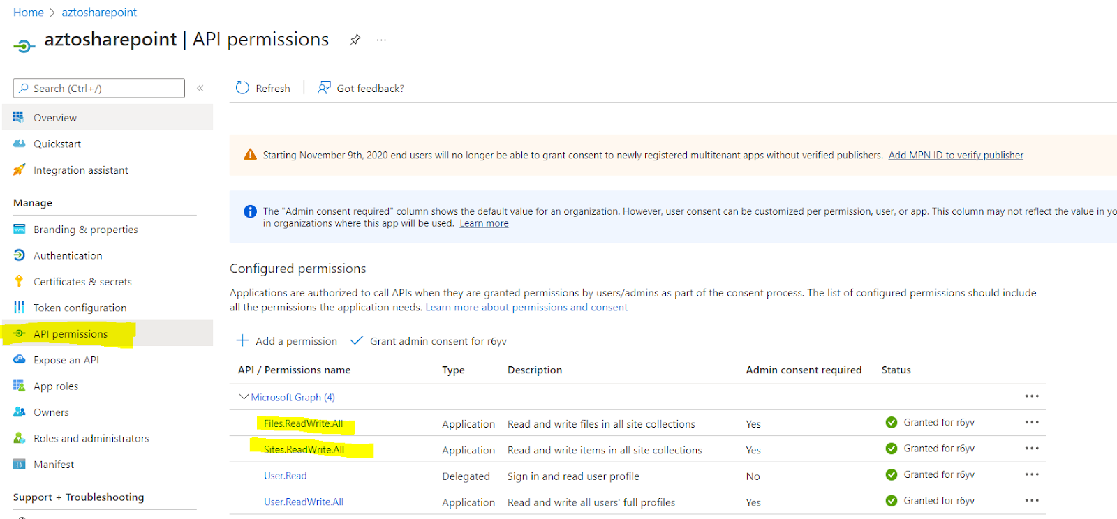Click the Integration assistant rocket icon
Viewport: 1117px width, 519px height.
(19, 170)
